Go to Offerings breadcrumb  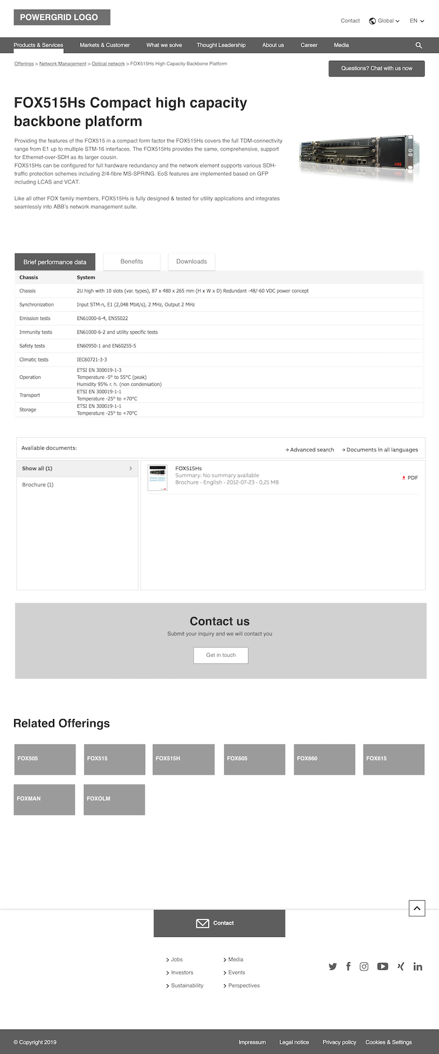pos(24,64)
